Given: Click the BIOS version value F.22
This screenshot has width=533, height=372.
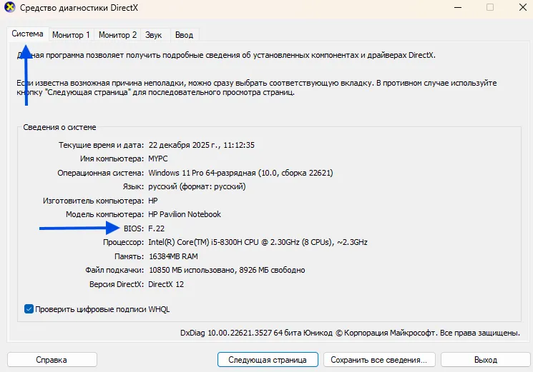Looking at the screenshot, I should point(156,228).
